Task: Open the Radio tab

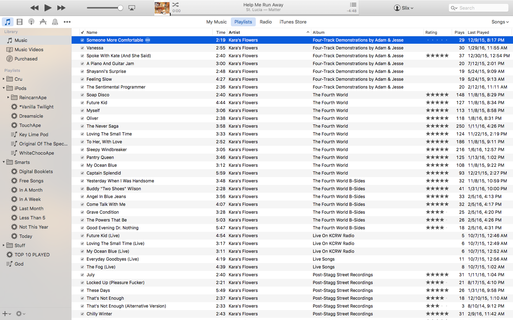Action: [266, 22]
